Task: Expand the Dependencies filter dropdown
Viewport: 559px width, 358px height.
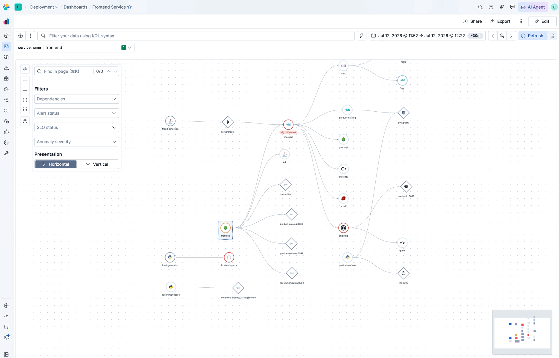Action: point(77,99)
